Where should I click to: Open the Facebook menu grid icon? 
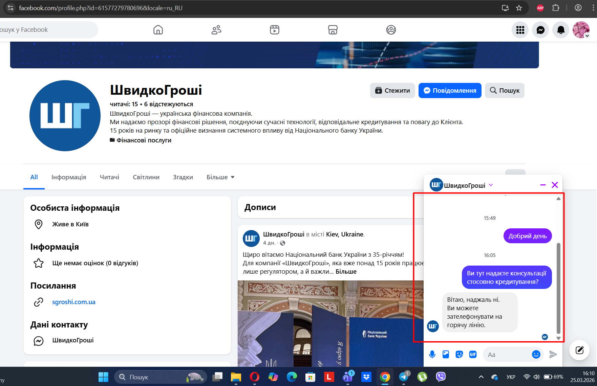(520, 30)
